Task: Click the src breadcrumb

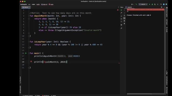Action: (x=29, y=5)
